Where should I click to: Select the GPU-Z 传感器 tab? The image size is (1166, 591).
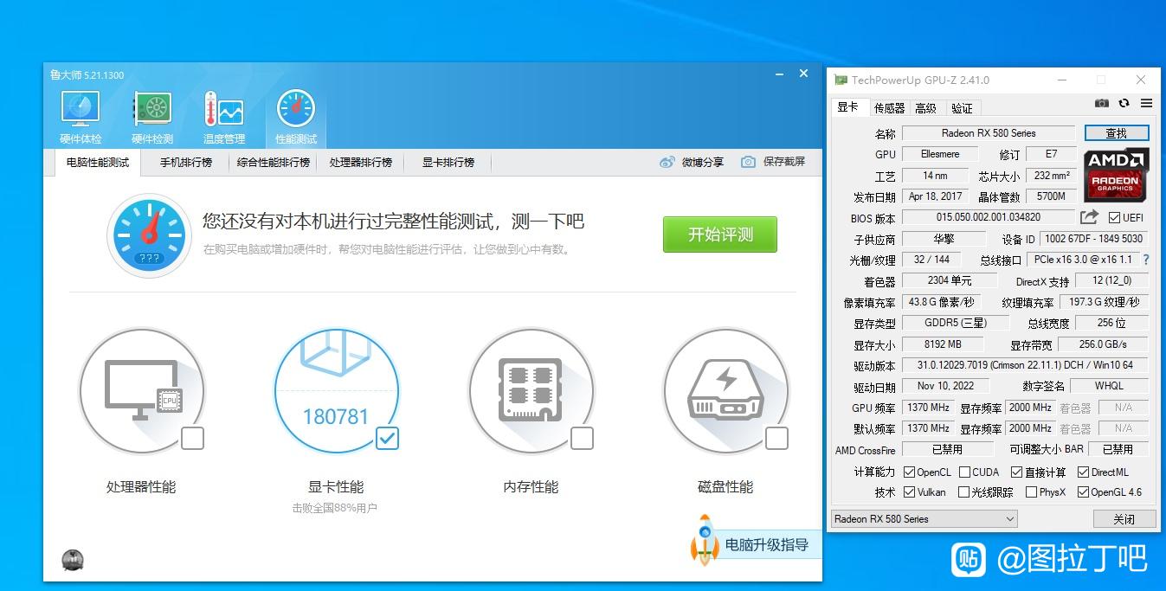[x=889, y=108]
